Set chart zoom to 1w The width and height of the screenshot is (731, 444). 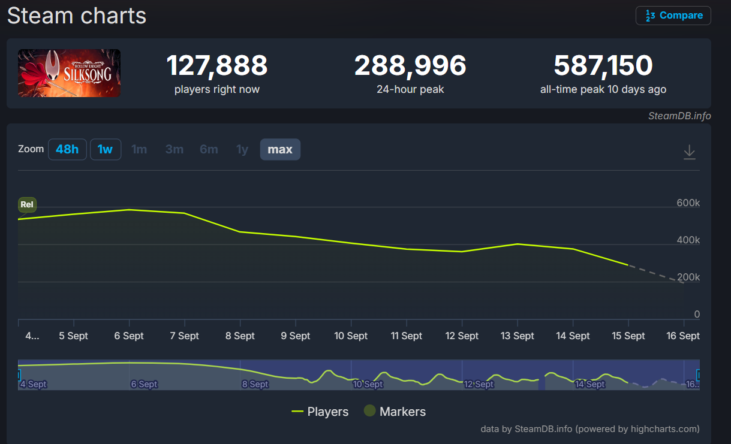[106, 149]
